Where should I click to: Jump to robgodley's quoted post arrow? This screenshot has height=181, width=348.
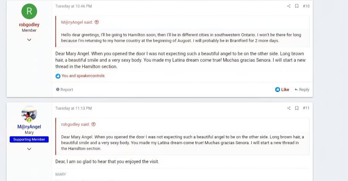[x=93, y=125]
